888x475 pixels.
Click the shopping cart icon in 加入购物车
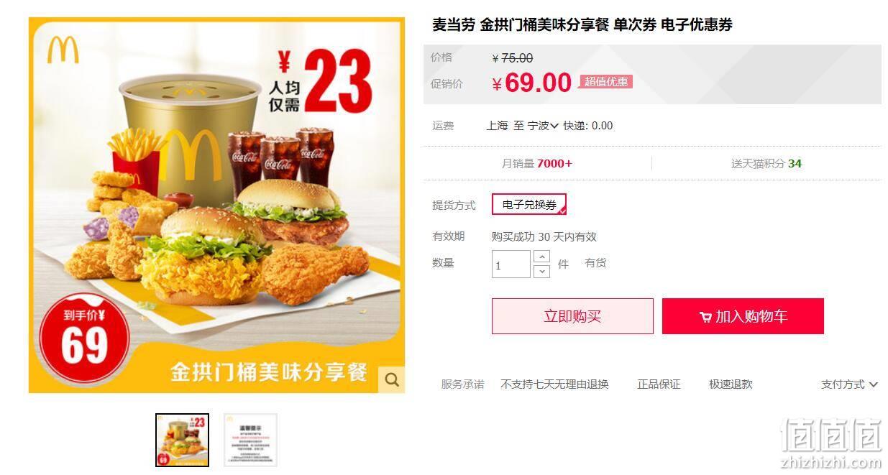(x=705, y=317)
